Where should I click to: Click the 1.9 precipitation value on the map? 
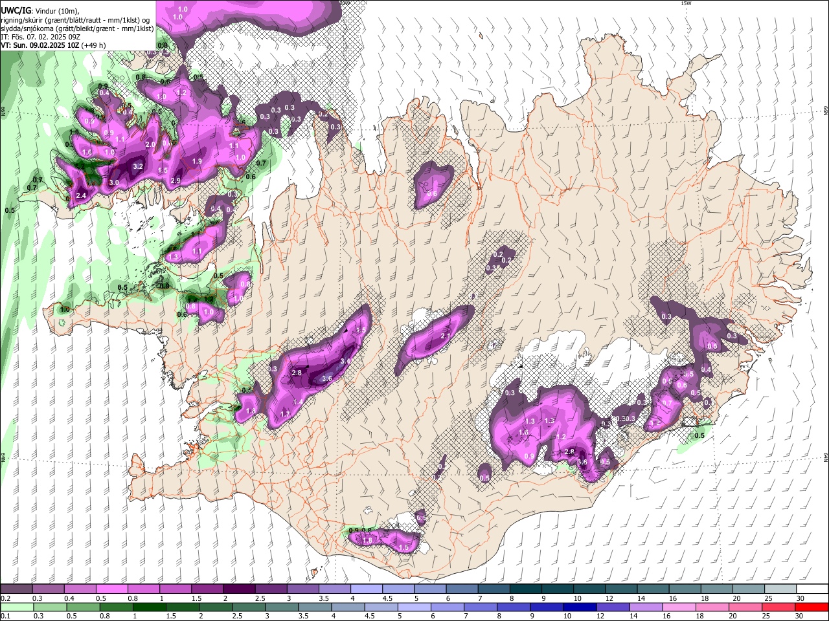tap(198, 161)
